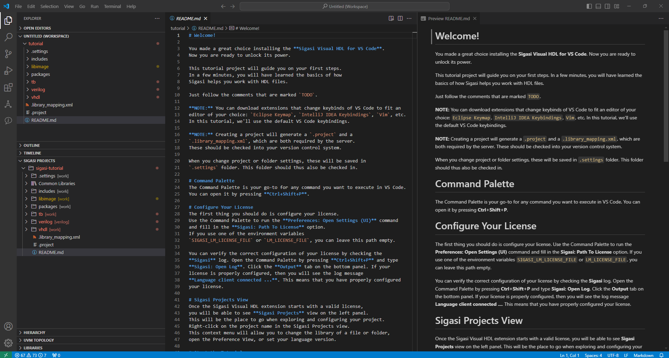Switch to the Preview README.md tab
The width and height of the screenshot is (669, 358).
point(449,18)
